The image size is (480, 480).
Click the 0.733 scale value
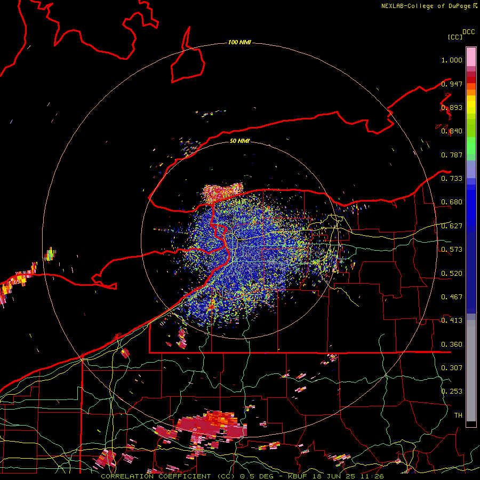452,179
